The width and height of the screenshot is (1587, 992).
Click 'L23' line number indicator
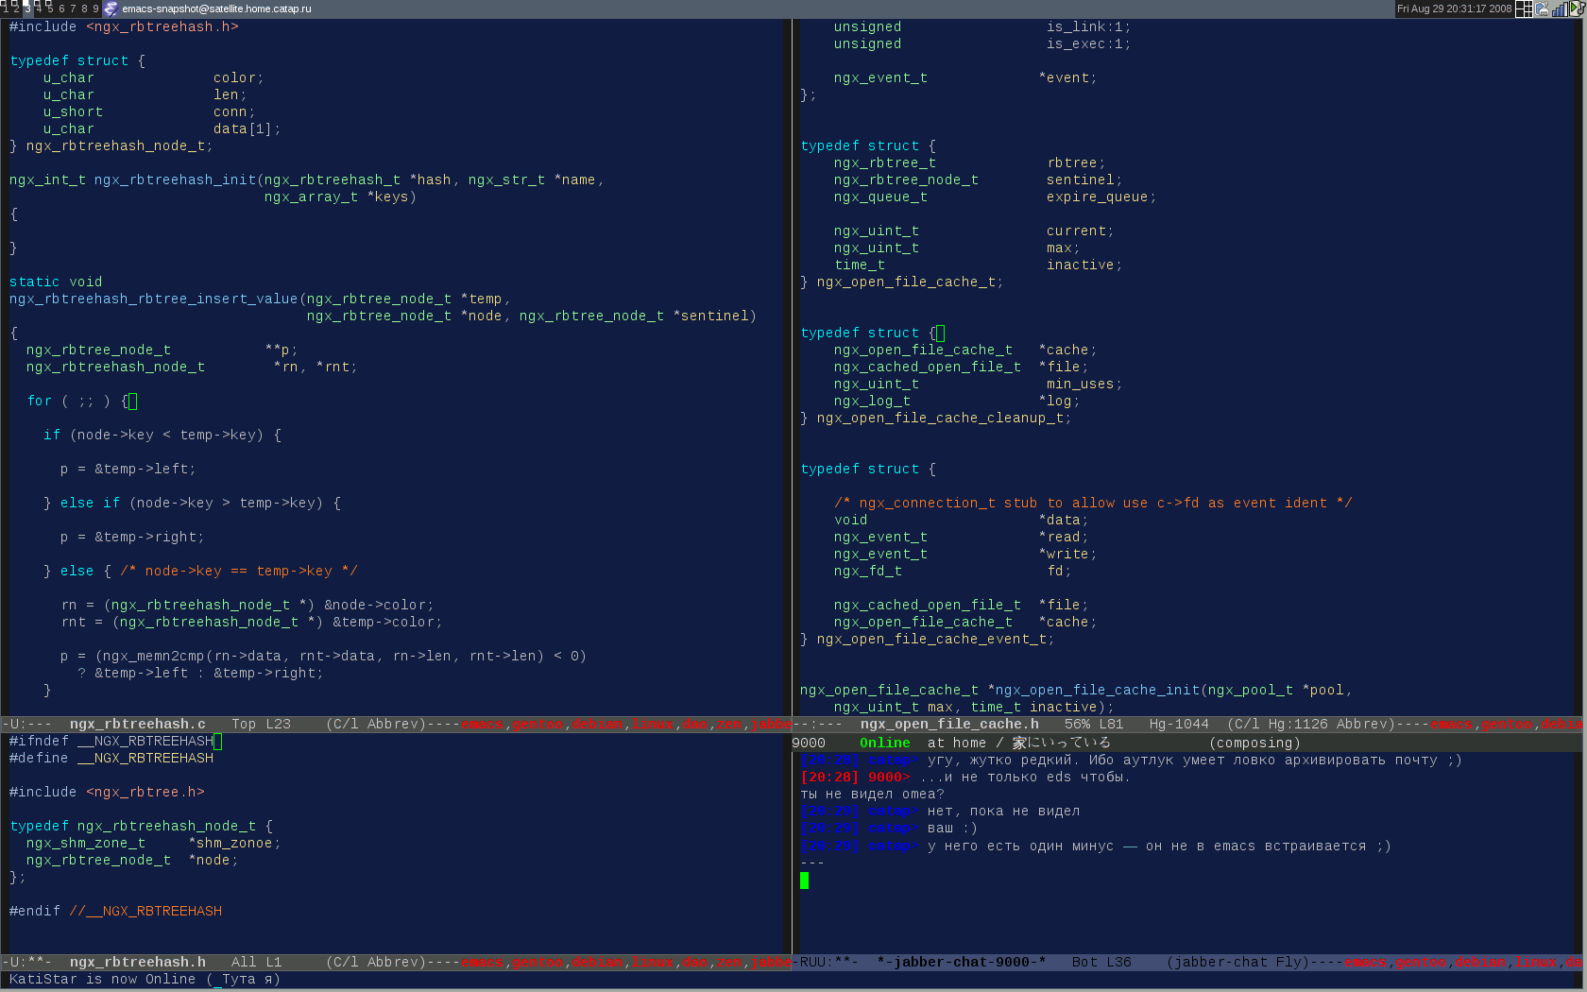click(x=279, y=725)
